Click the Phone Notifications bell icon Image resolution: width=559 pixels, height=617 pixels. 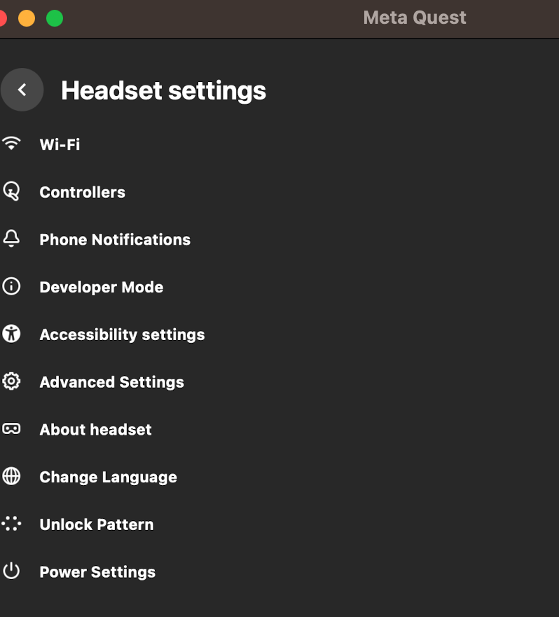11,238
